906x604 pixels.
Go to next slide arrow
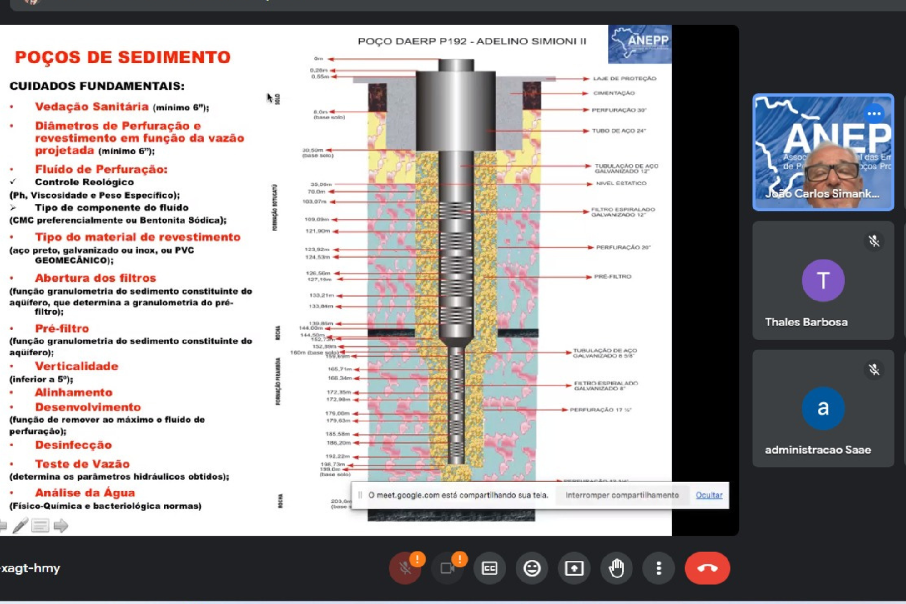(61, 525)
